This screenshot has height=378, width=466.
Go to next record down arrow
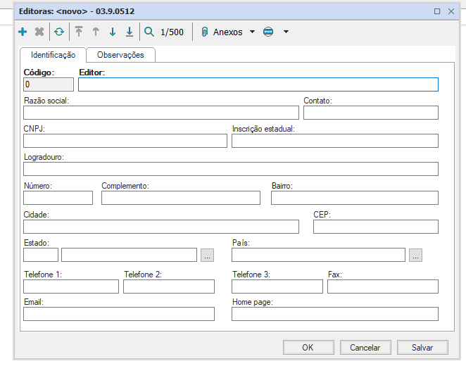[x=113, y=32]
